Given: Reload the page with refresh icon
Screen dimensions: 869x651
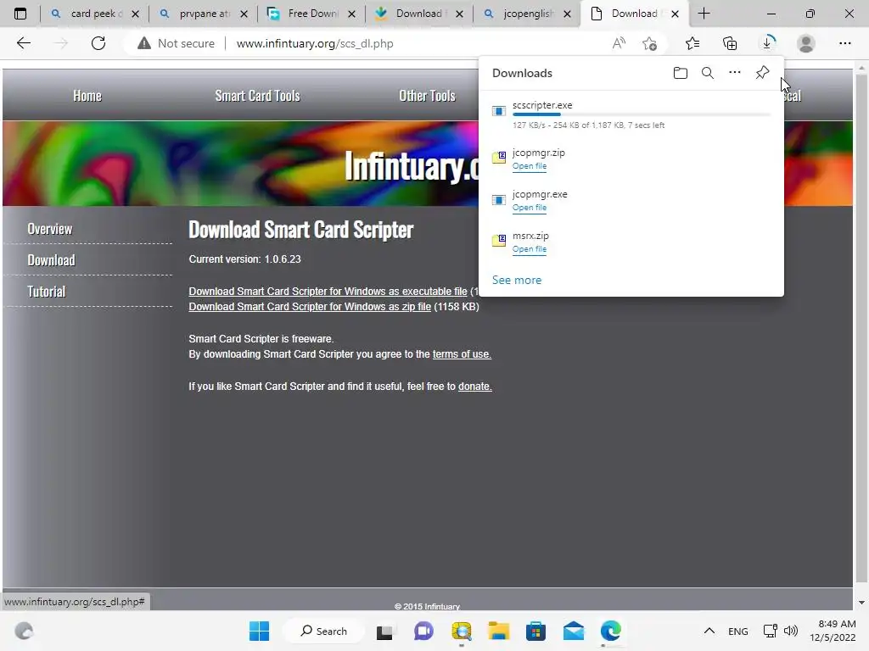Looking at the screenshot, I should pos(98,43).
